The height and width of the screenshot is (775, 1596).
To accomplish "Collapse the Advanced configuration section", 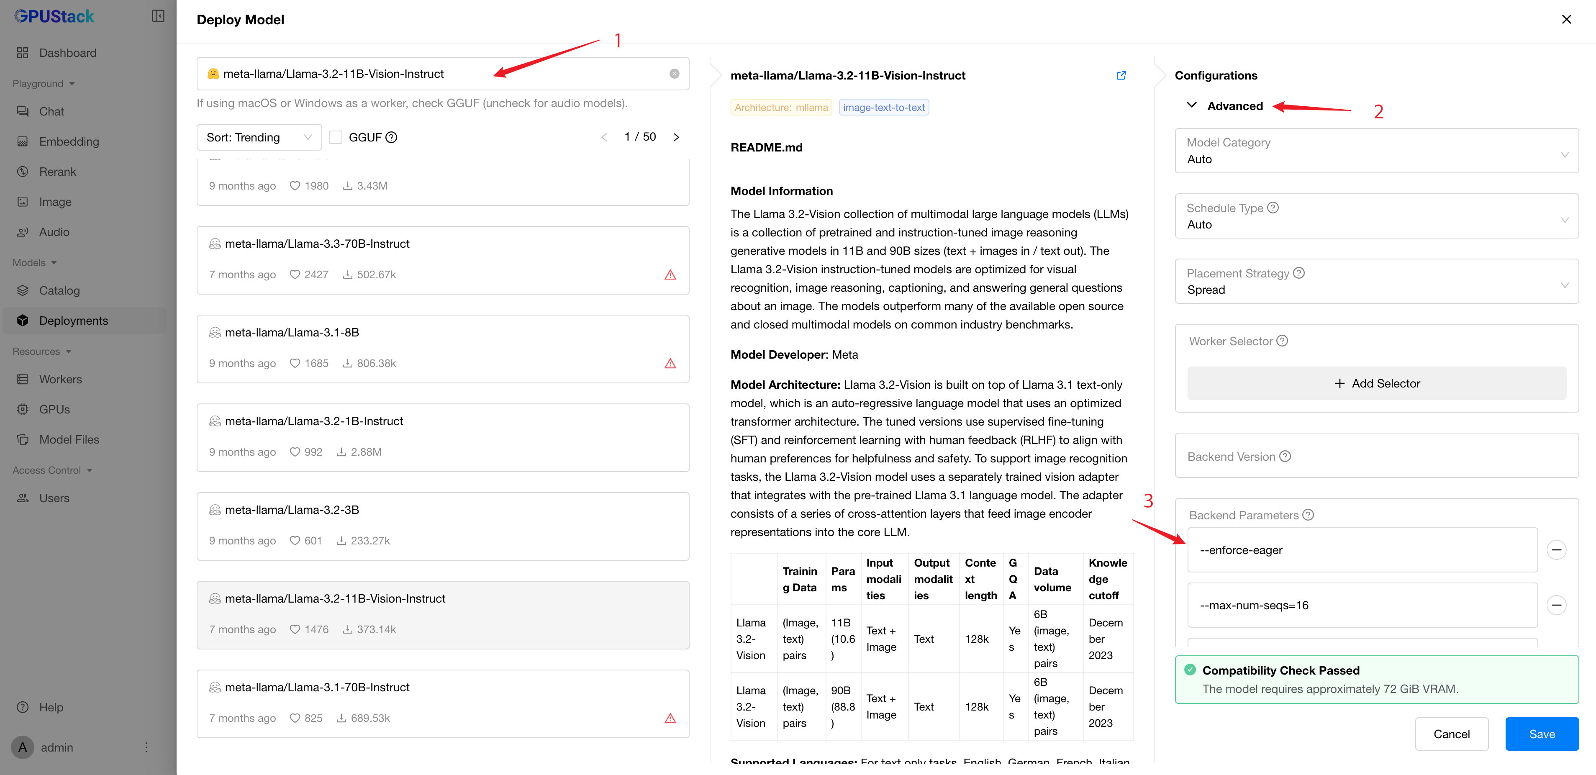I will pos(1191,105).
